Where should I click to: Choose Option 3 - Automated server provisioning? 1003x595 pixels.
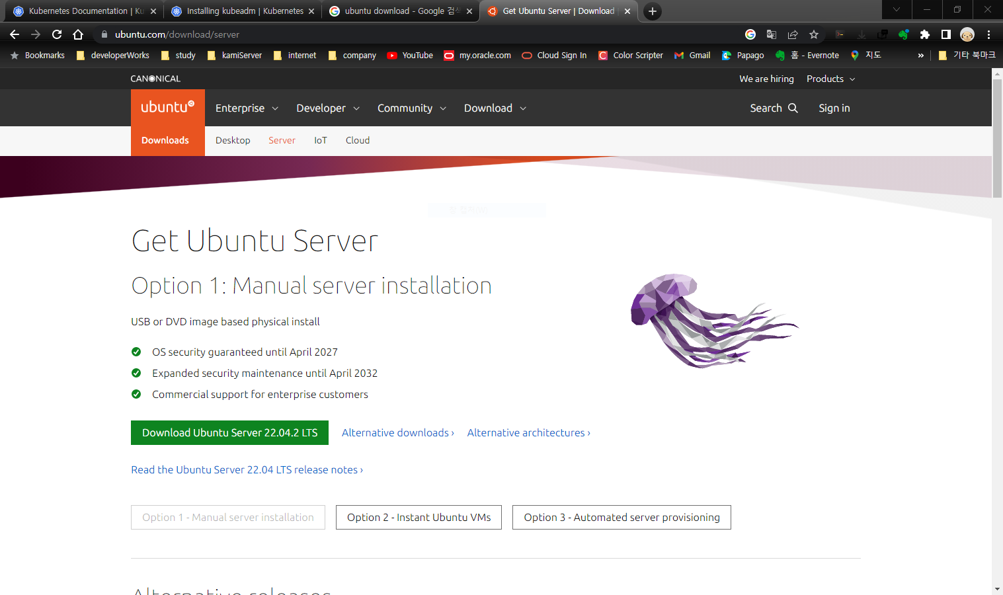tap(622, 517)
